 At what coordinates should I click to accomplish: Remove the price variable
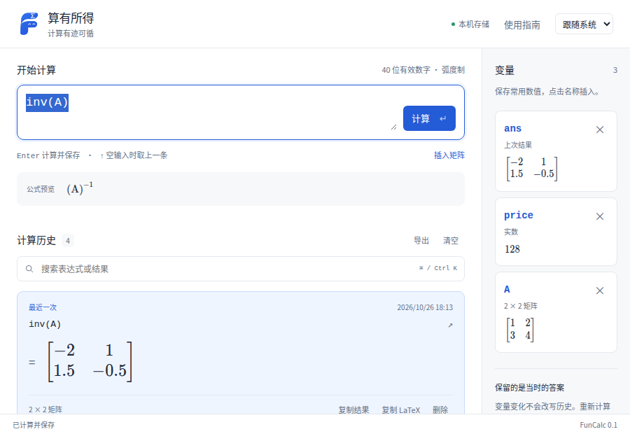[x=599, y=216]
